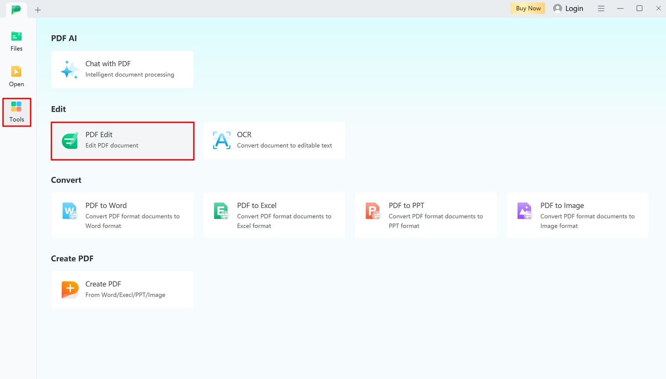Image resolution: width=666 pixels, height=379 pixels.
Task: Open the Files section in sidebar
Action: click(16, 41)
